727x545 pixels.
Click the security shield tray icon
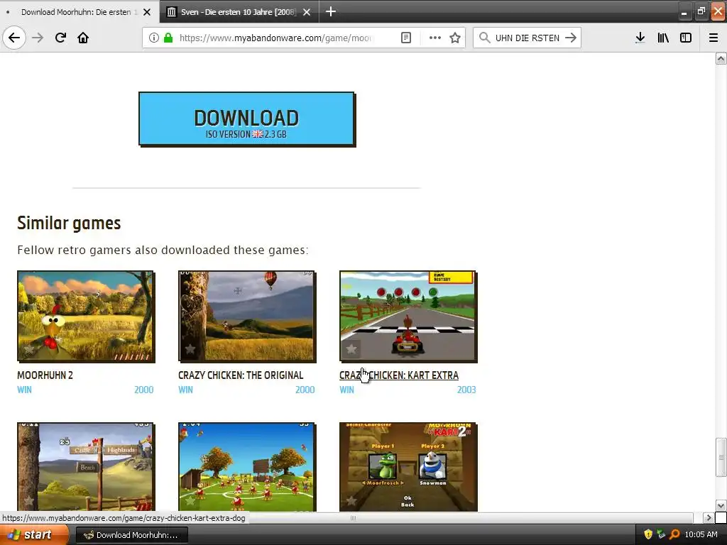point(648,535)
